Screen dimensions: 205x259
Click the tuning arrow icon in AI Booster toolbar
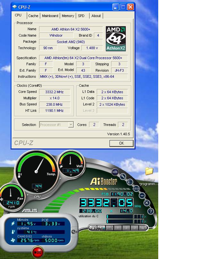pyautogui.click(x=101, y=228)
